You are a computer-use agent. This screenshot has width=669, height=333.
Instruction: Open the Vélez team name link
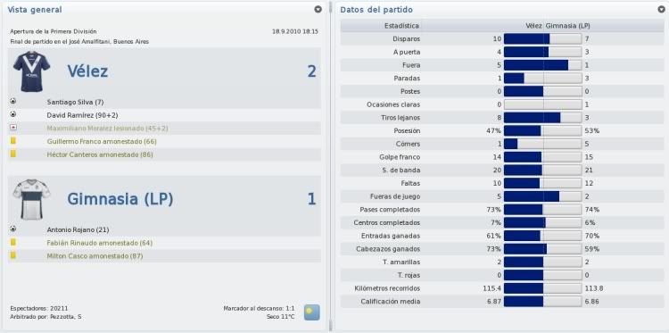(x=87, y=71)
